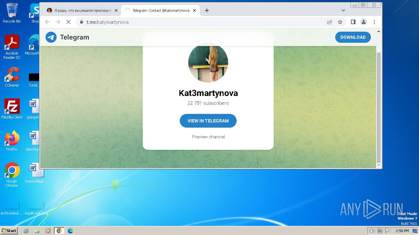Go back to previous page

click(47, 22)
